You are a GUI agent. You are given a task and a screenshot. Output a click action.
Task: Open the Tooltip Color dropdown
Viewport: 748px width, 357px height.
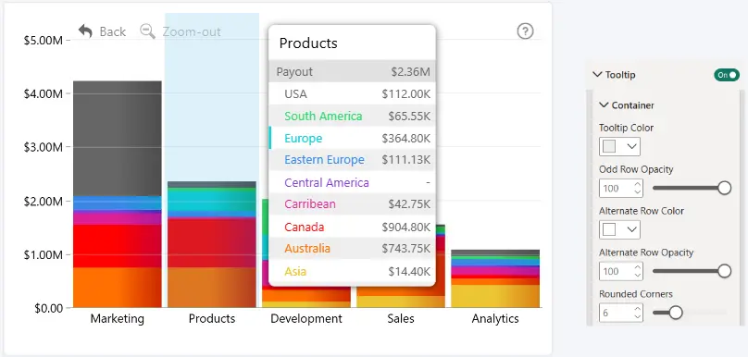pos(619,146)
